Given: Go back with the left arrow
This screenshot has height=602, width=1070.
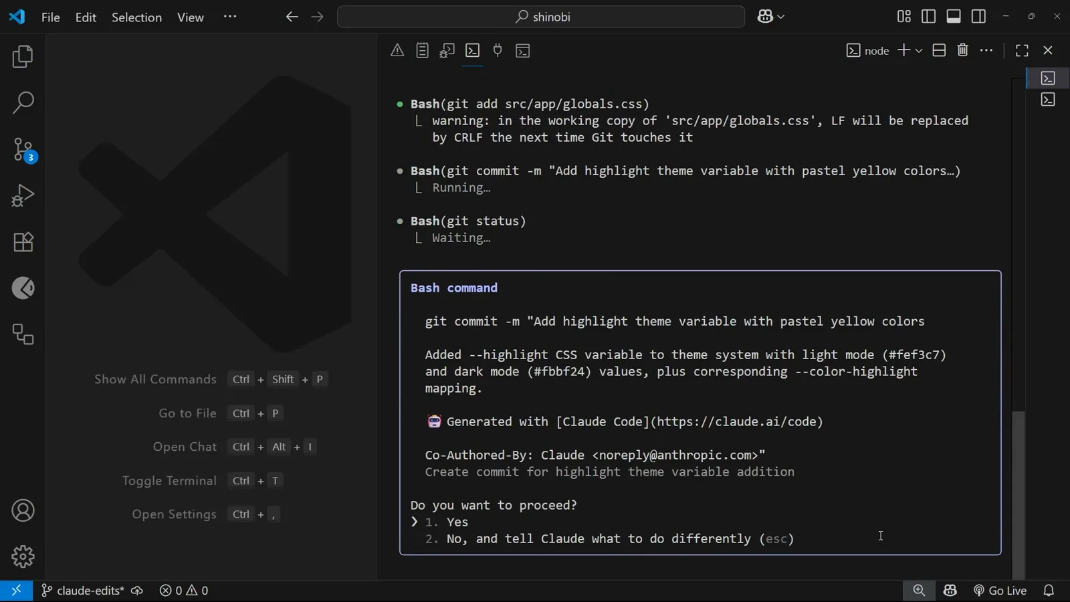Looking at the screenshot, I should point(292,17).
